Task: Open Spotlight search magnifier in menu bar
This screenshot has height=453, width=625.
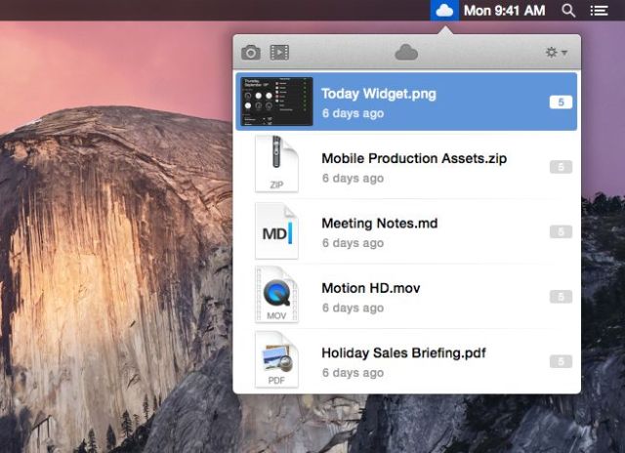Action: [568, 11]
